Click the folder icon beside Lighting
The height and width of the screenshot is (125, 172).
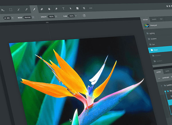(148, 33)
